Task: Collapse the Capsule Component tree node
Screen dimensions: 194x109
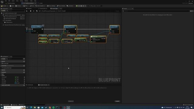Action: click(2, 15)
